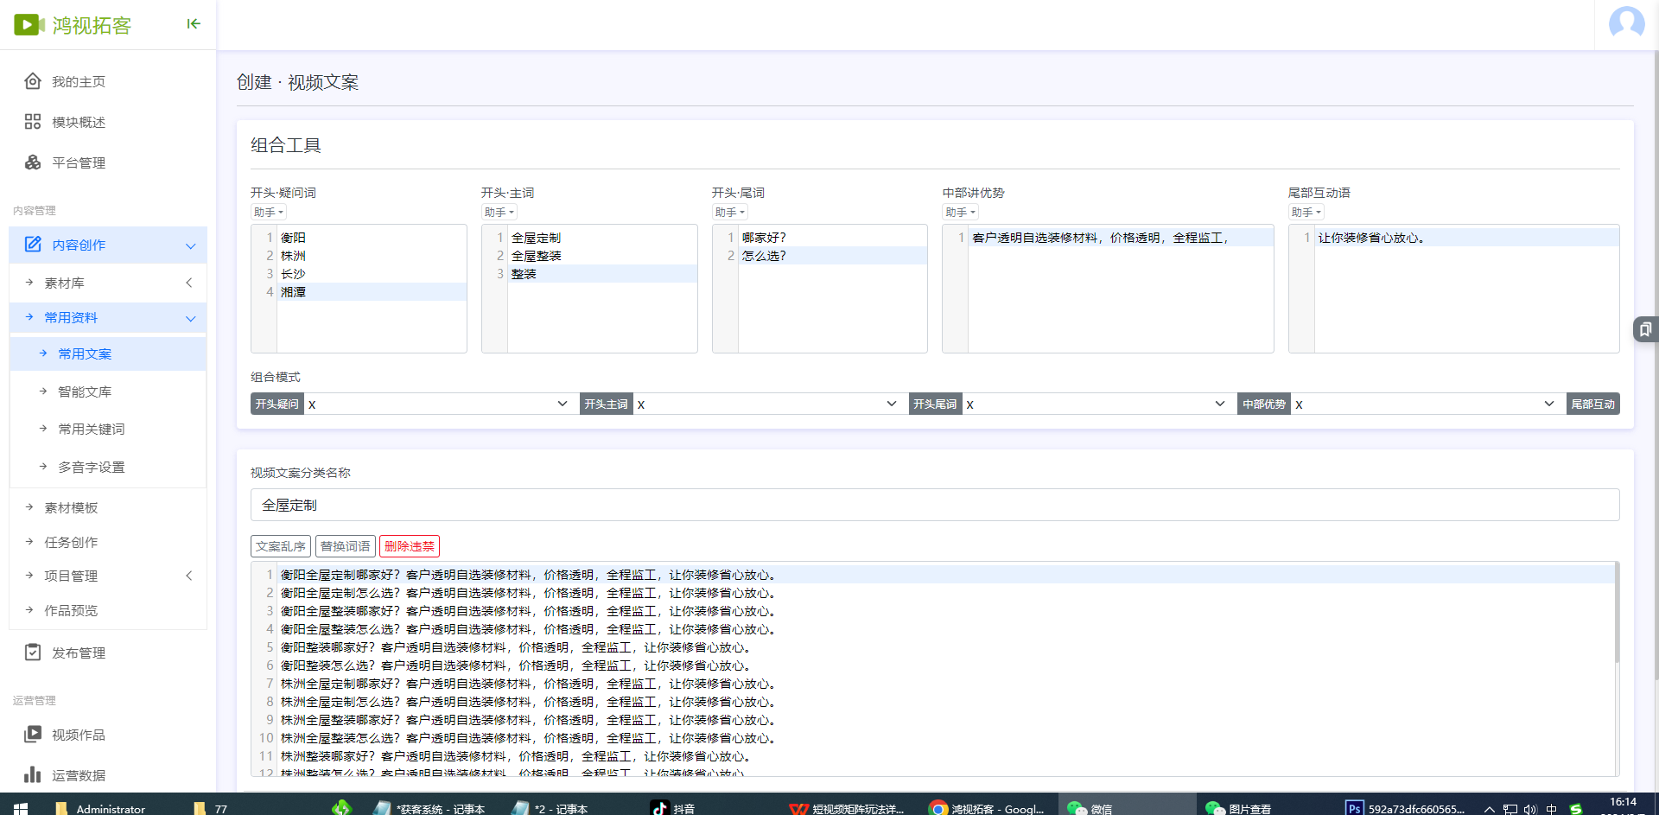
Task: Switch to 微信 in the taskbar
Action: pyautogui.click(x=1090, y=808)
